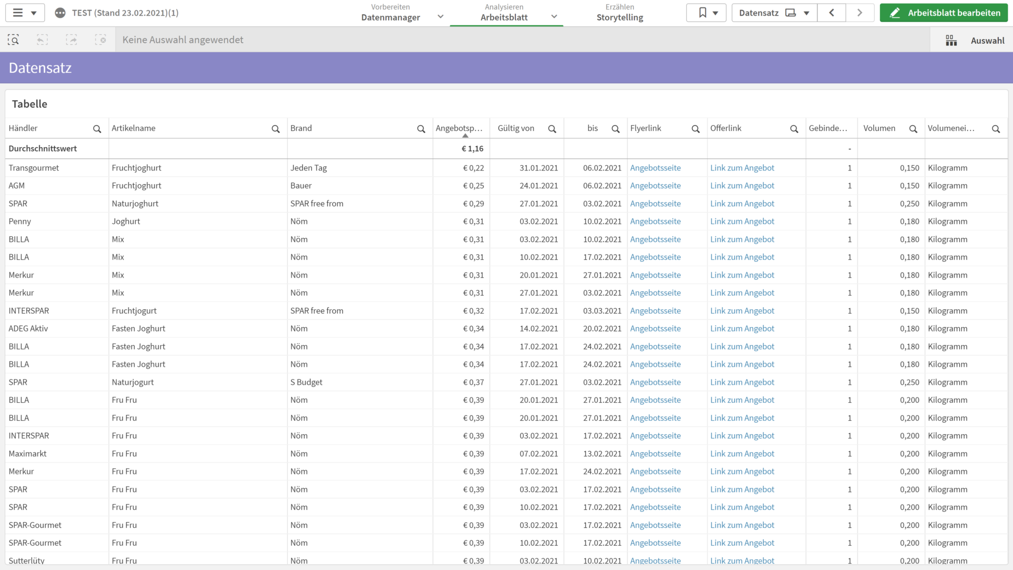Search in Artikelname column
The width and height of the screenshot is (1013, 570).
coord(275,129)
